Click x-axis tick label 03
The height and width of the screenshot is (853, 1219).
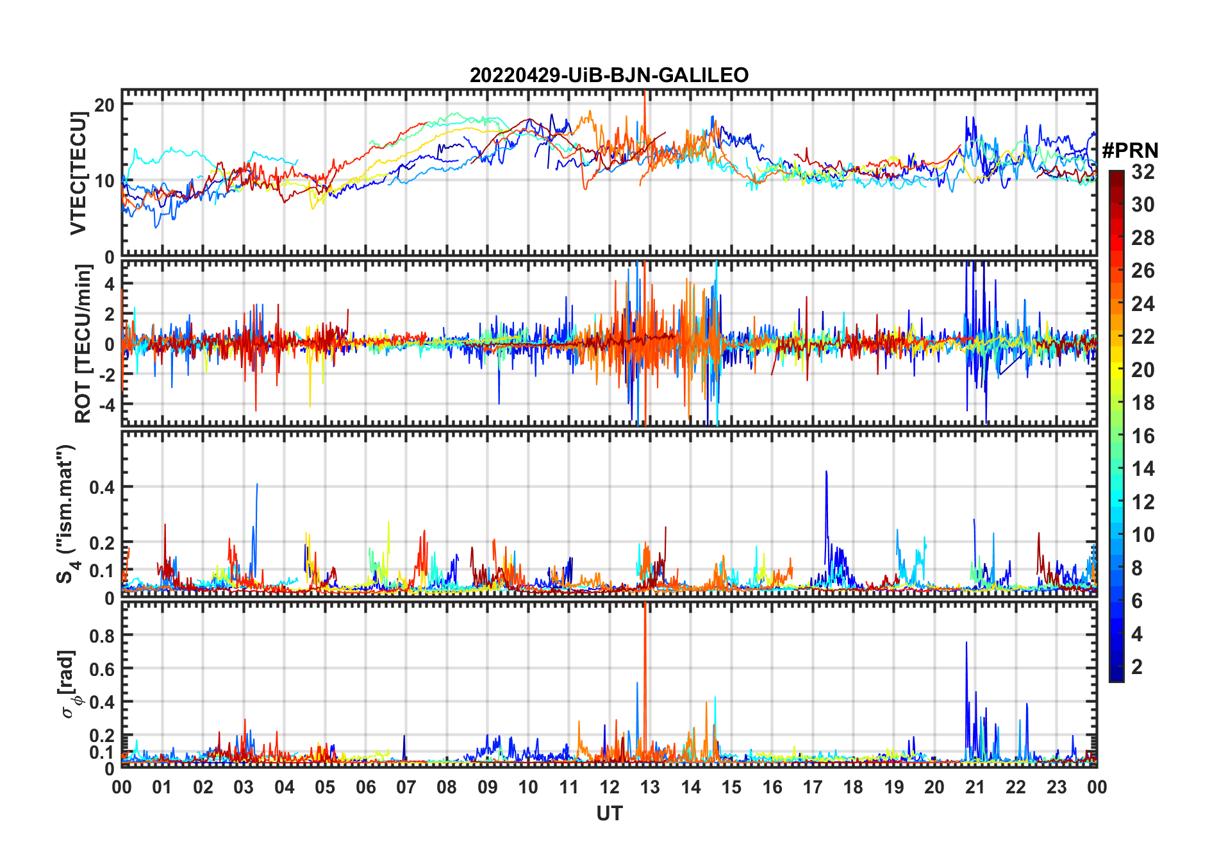244,788
